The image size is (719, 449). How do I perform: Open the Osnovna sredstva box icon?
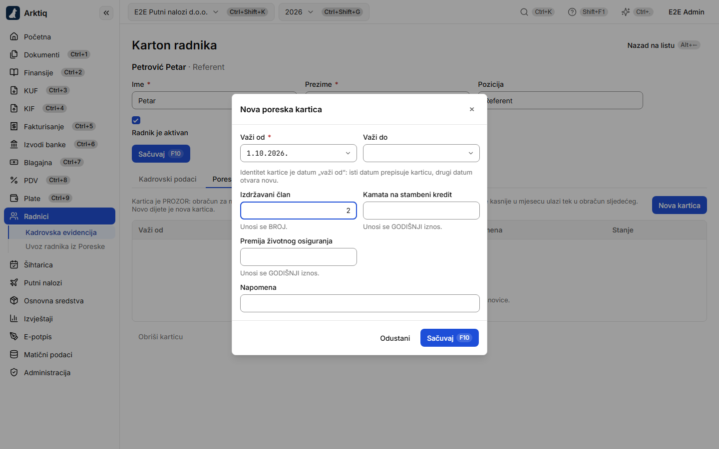pyautogui.click(x=14, y=300)
